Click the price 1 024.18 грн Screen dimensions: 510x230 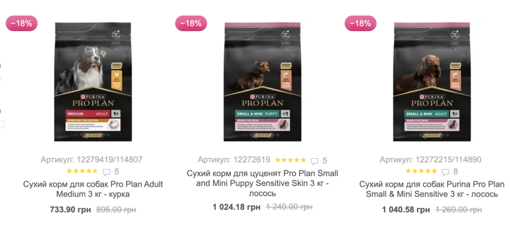[236, 207]
